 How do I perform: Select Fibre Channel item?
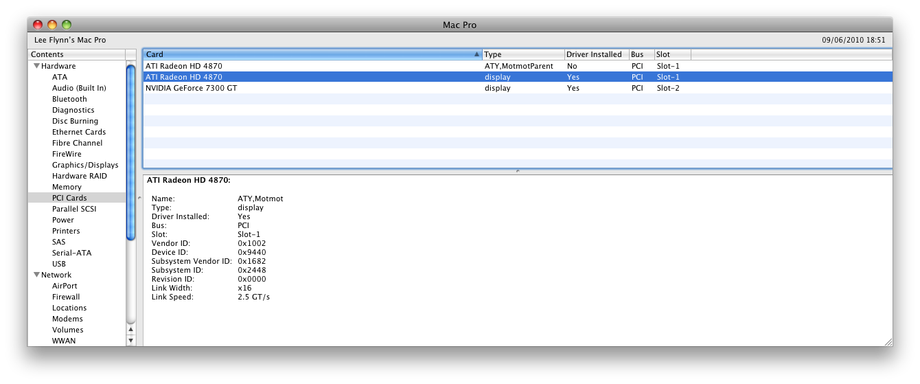coord(77,143)
